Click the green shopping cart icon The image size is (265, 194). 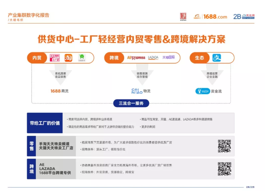(x=81, y=58)
